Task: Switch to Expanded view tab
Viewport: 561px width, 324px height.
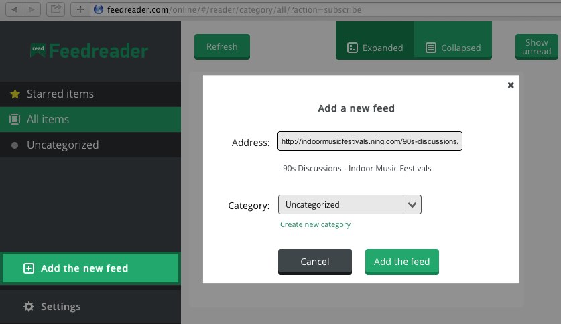Action: pos(375,40)
